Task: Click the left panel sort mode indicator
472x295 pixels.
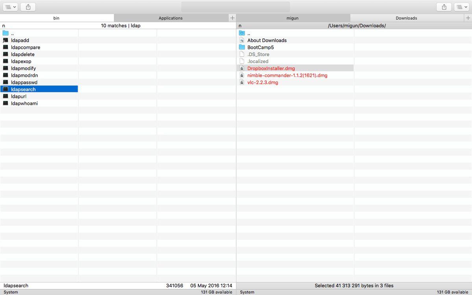Action: pos(4,26)
